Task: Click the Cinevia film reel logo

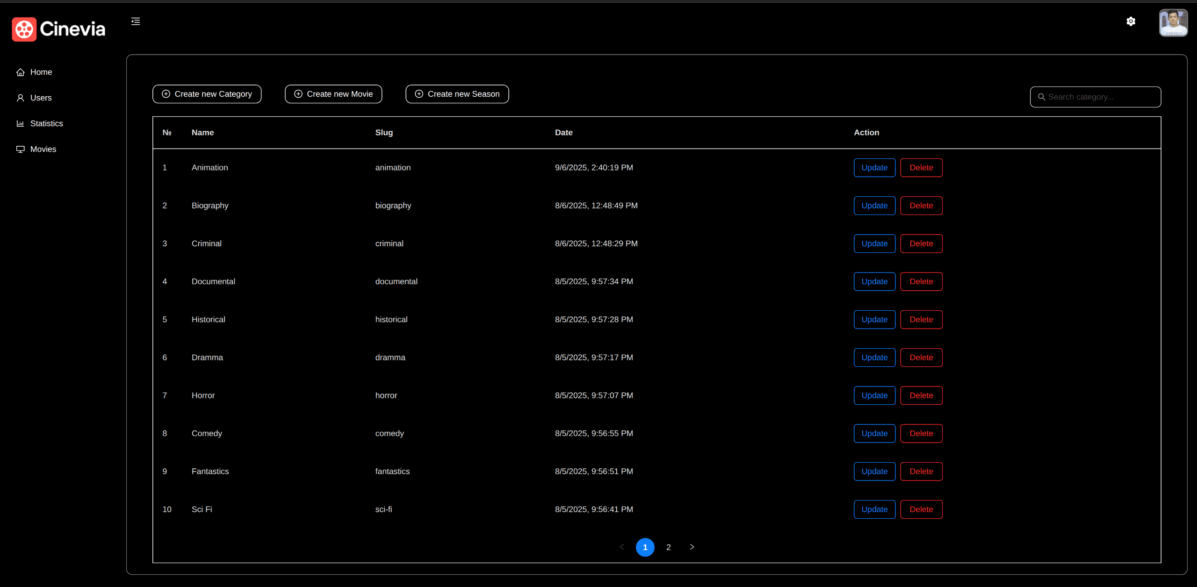Action: pyautogui.click(x=24, y=29)
